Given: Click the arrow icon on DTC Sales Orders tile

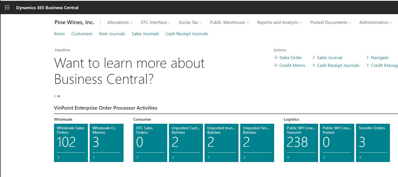Looking at the screenshot, I should click(137, 157).
